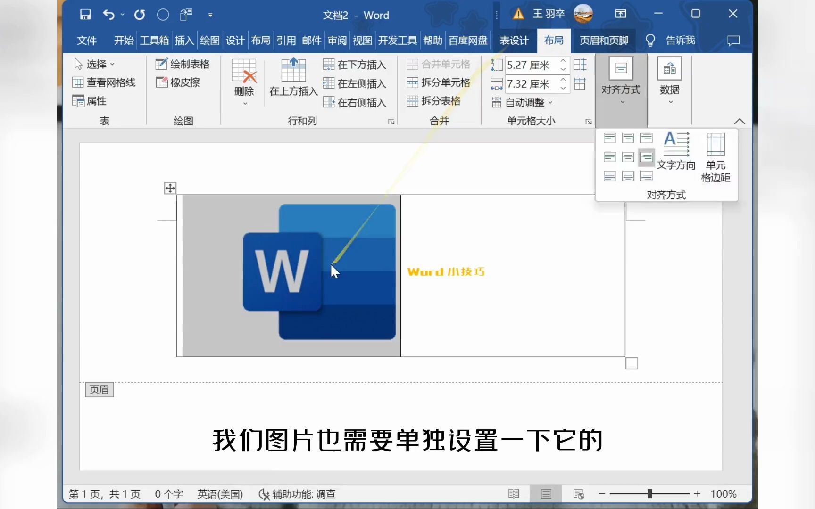Open the 行和列 dialog launcher

click(391, 122)
